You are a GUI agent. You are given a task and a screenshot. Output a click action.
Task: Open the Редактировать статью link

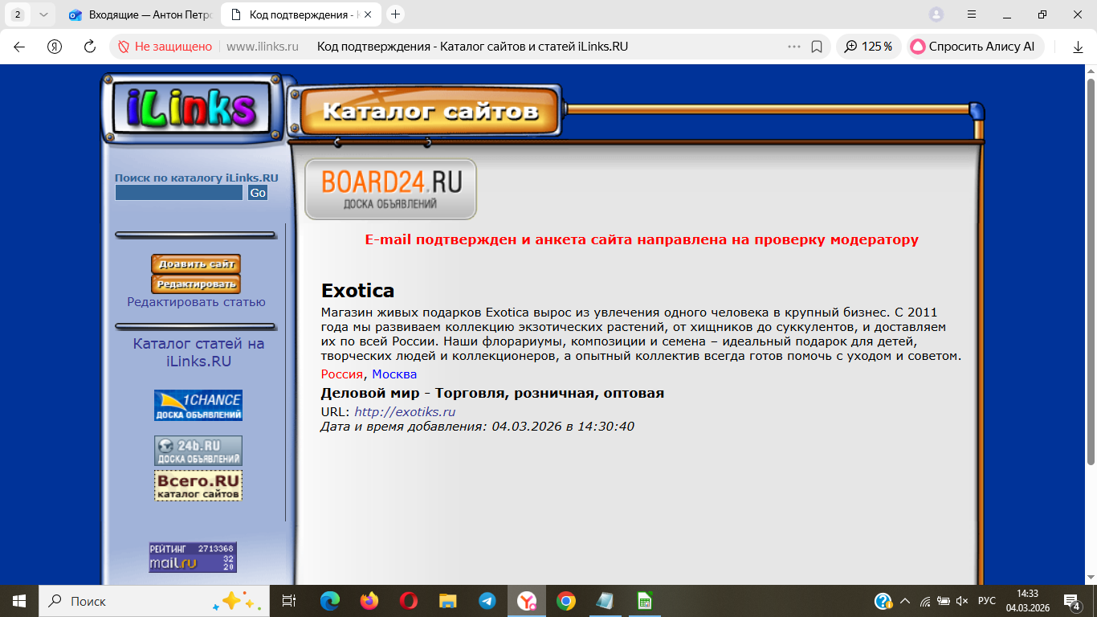coord(196,302)
